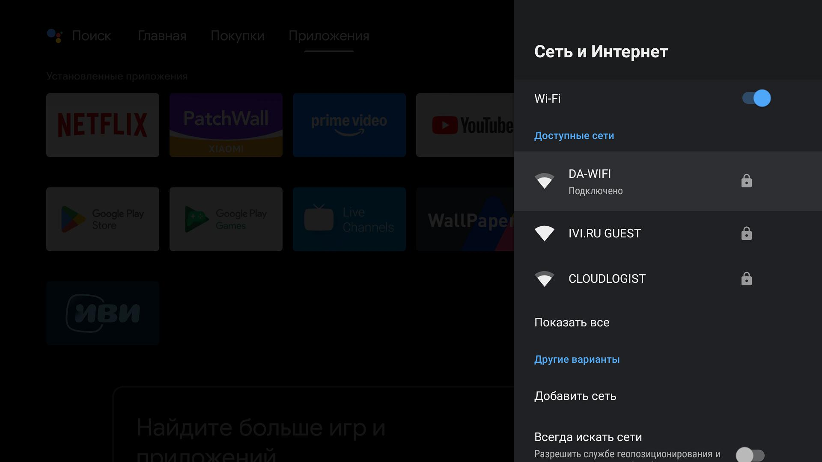Viewport: 822px width, 462px height.
Task: Choose the IVI.RU GUEST network
Action: (668, 233)
